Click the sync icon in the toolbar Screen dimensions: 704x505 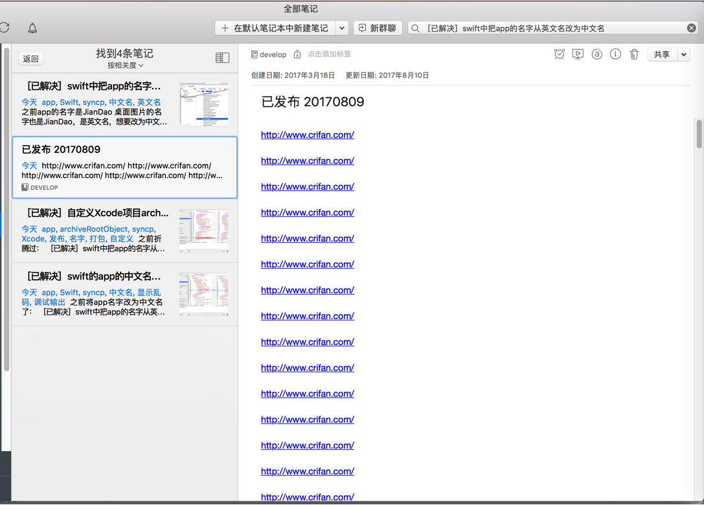5,28
